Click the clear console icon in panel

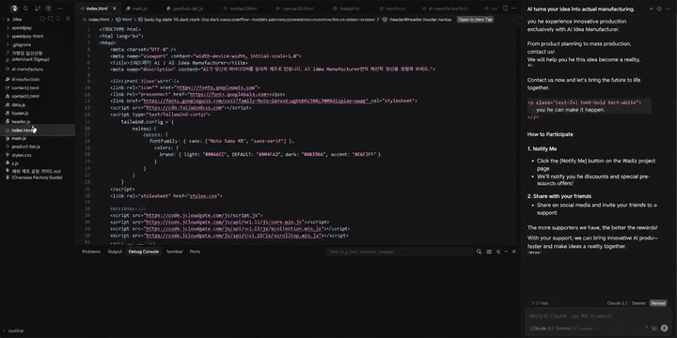[497, 252]
